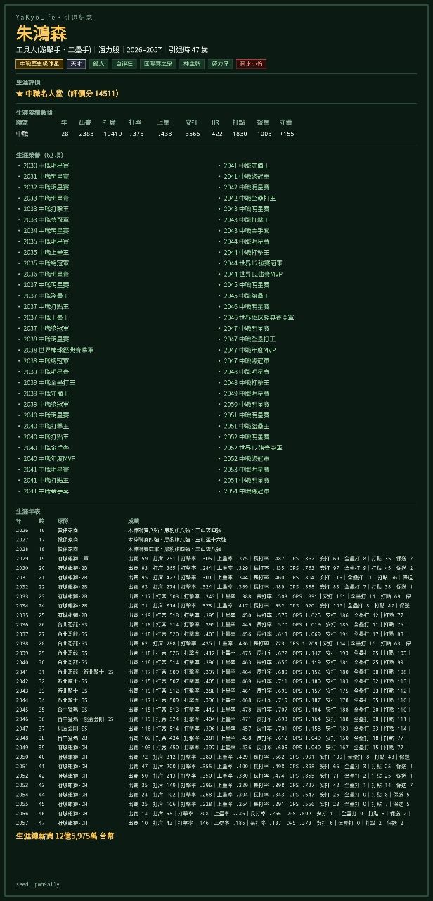
Task: Click the star icon beside 中職名人堂
Action: click(20, 94)
